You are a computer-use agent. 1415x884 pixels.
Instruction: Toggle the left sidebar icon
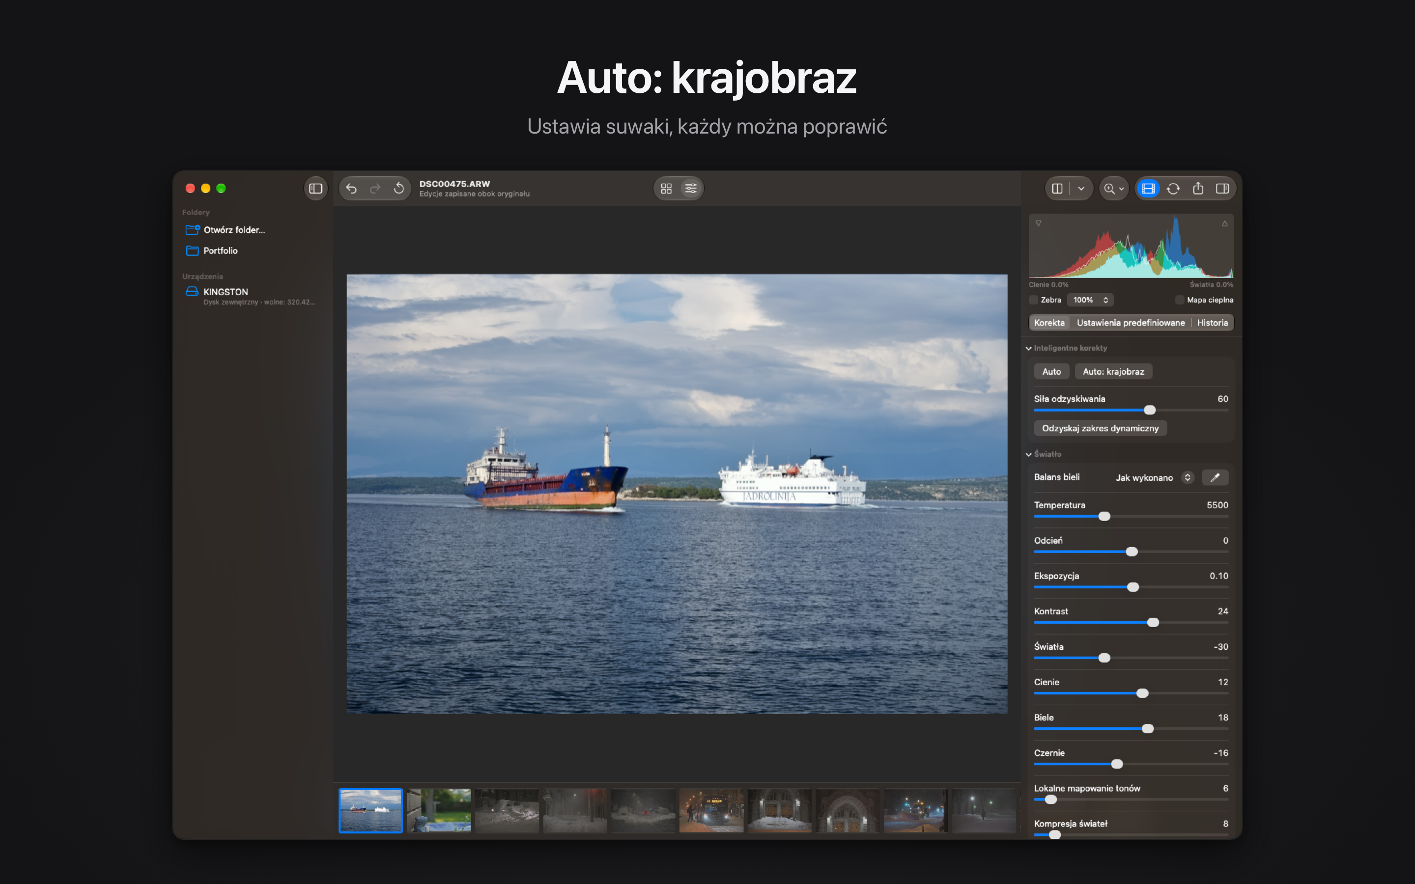pyautogui.click(x=316, y=188)
